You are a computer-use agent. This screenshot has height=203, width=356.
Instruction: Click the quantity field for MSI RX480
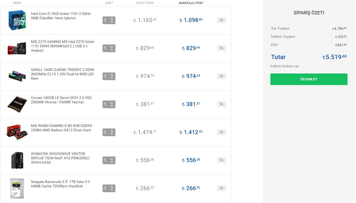105,132
